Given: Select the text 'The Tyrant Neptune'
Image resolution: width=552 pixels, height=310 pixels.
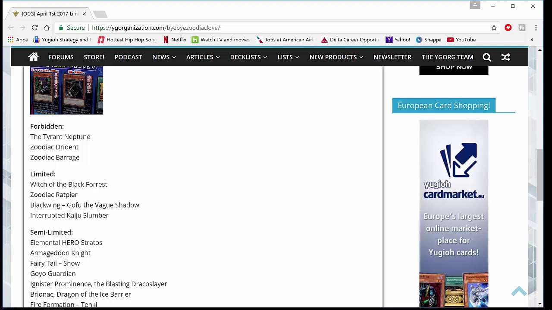Looking at the screenshot, I should pyautogui.click(x=60, y=136).
